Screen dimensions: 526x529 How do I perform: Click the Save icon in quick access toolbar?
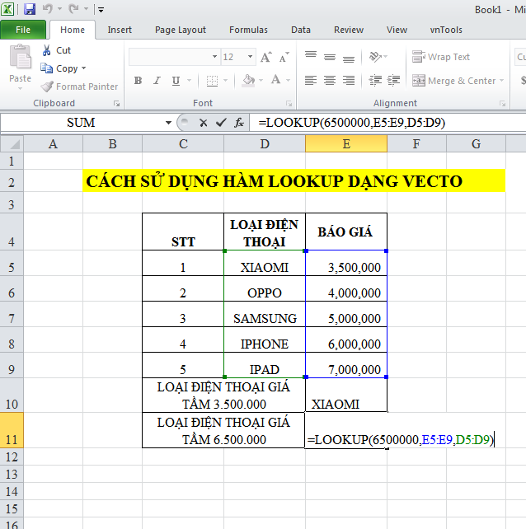pyautogui.click(x=30, y=9)
